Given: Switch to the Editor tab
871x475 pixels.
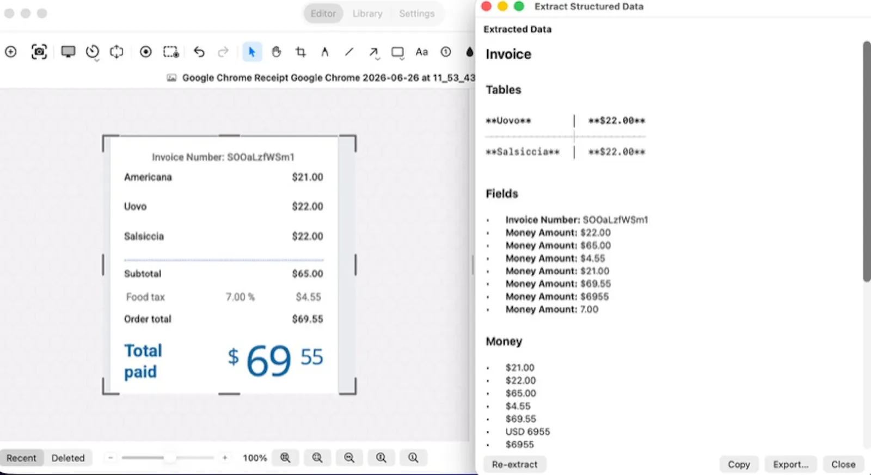Looking at the screenshot, I should click(323, 14).
